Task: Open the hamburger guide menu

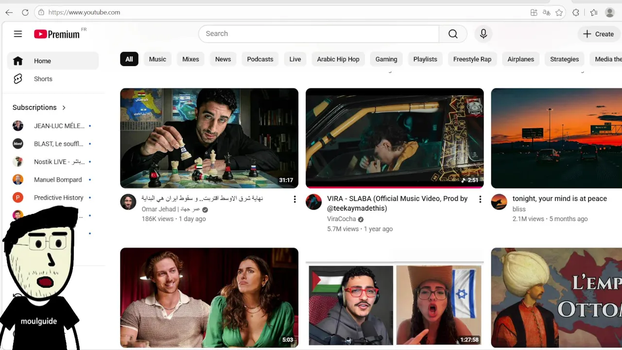Action: (18, 34)
